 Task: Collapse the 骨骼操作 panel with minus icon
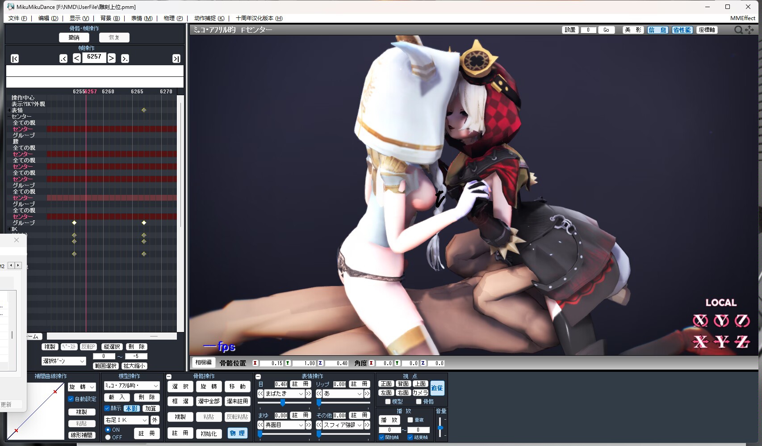tap(169, 377)
